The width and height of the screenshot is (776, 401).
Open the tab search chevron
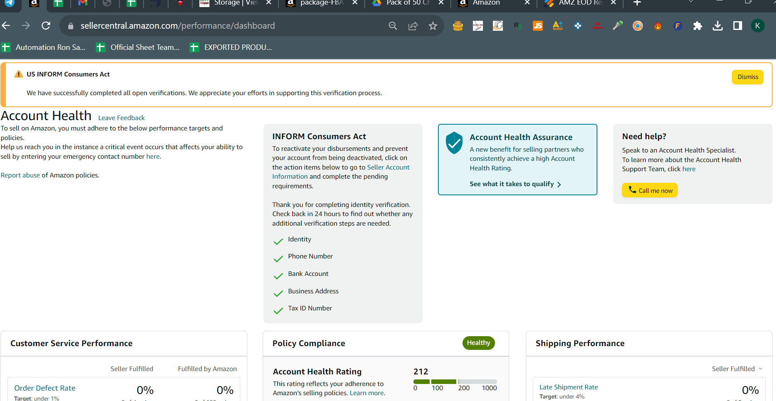tap(691, 2)
